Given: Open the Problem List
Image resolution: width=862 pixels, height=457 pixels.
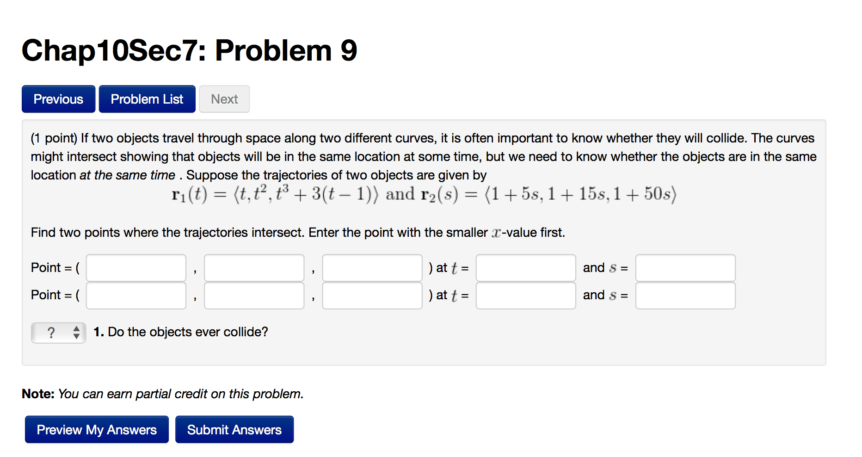Looking at the screenshot, I should click(147, 99).
